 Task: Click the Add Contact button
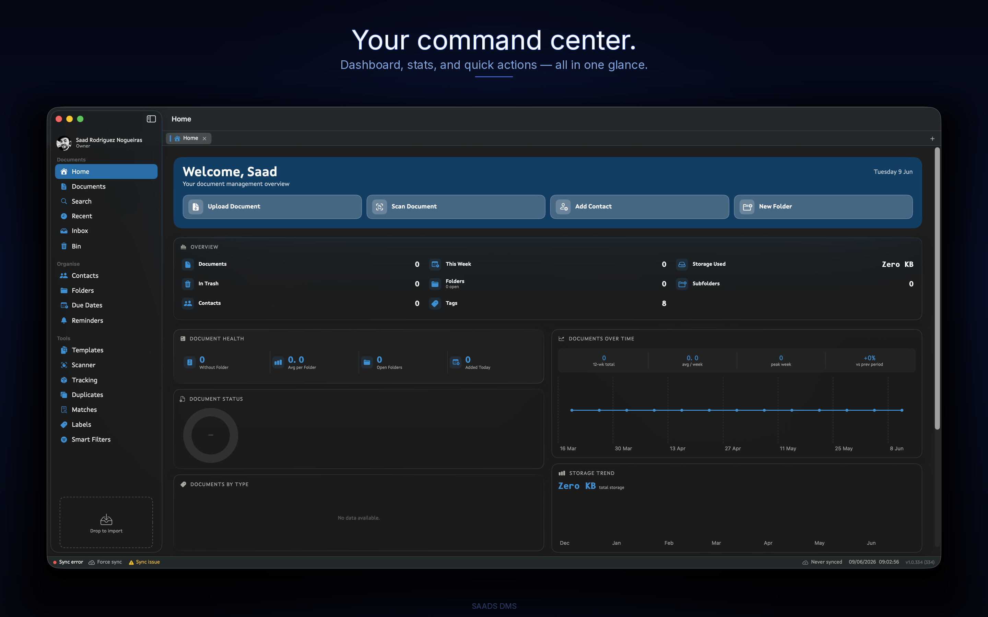coord(639,206)
